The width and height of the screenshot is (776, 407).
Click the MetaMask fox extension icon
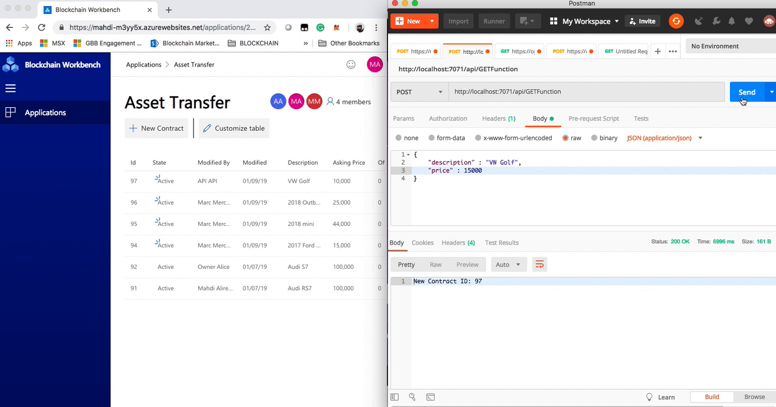[337, 28]
